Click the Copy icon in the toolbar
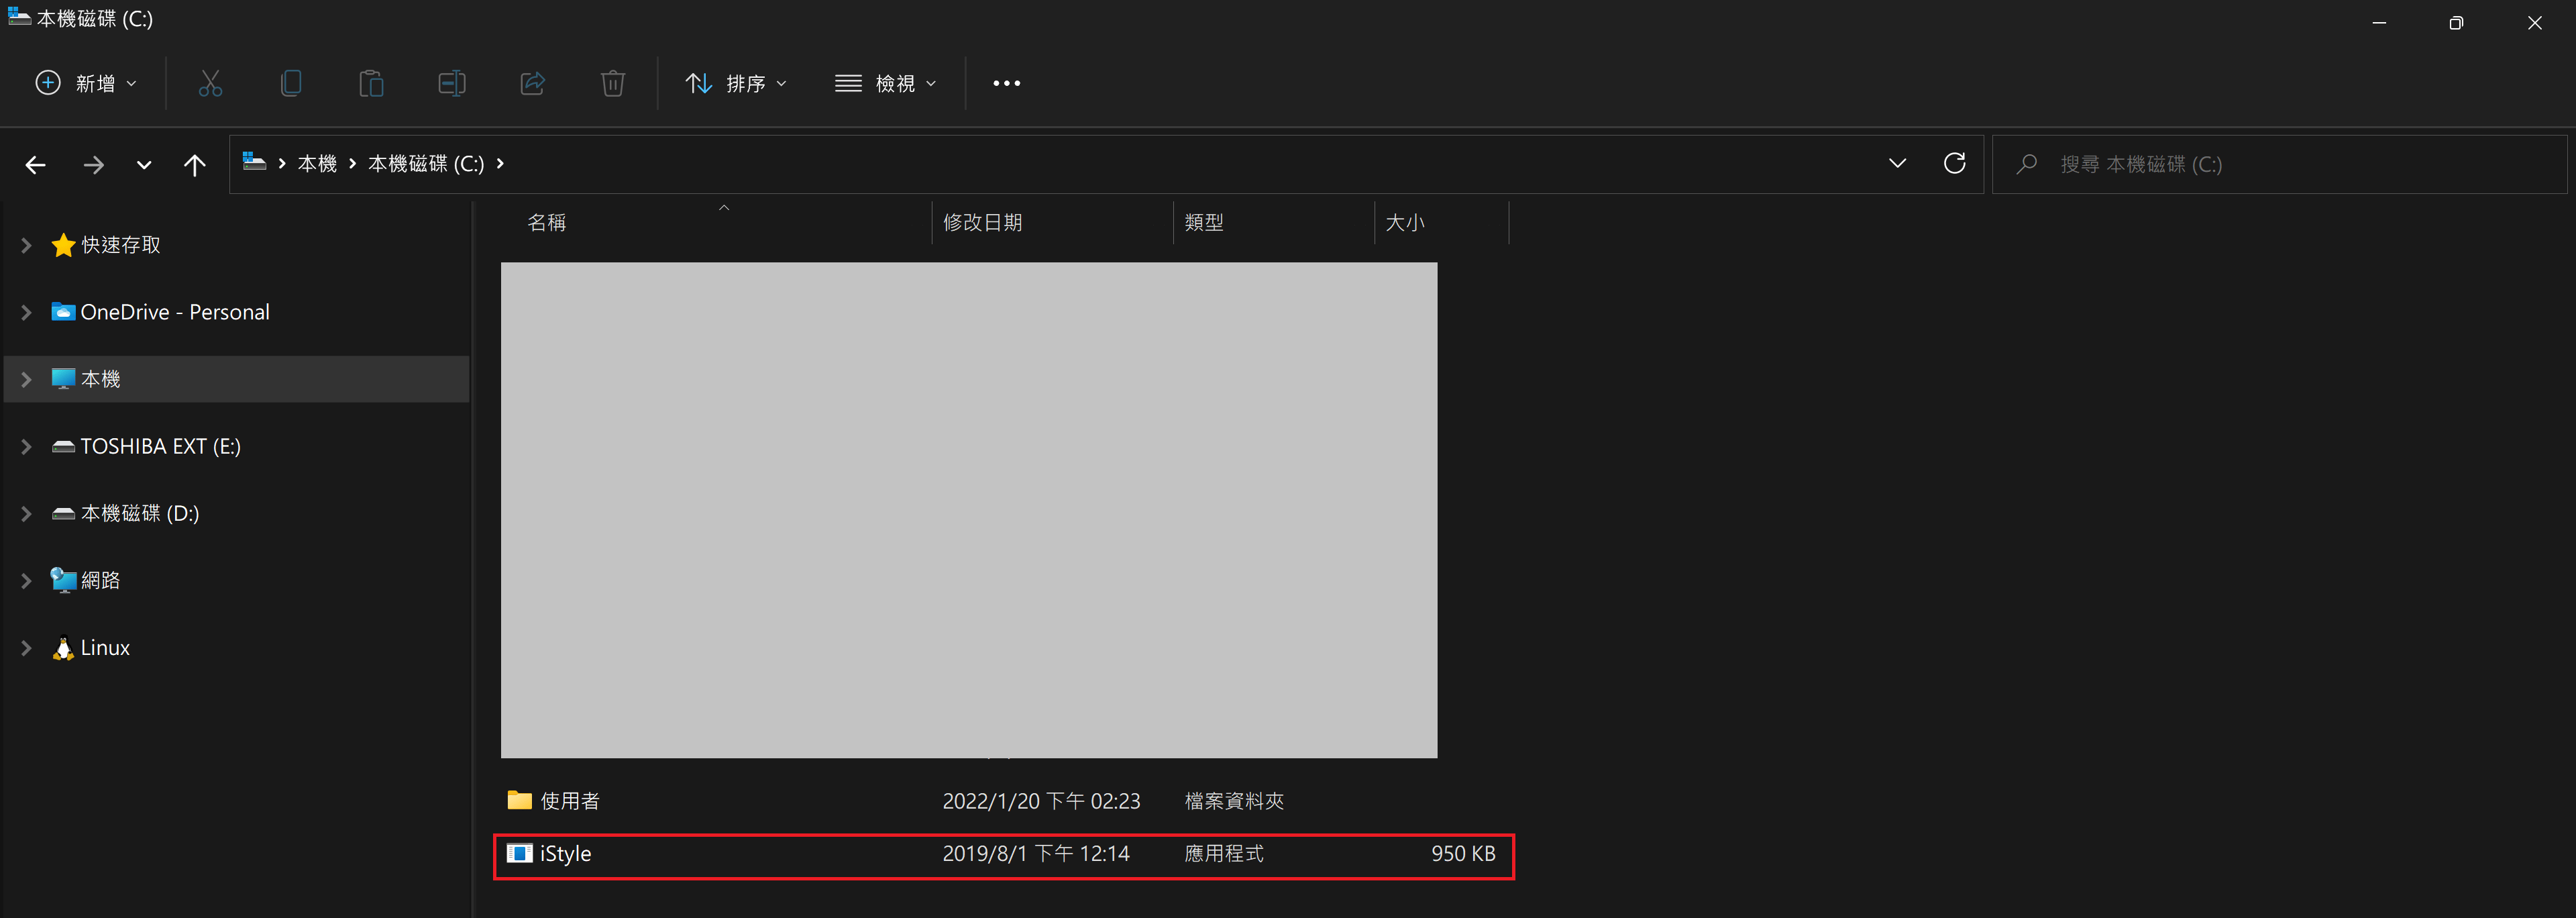2576x918 pixels. coord(291,83)
